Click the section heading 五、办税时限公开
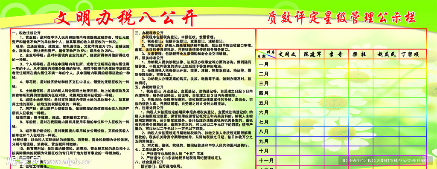 149,87
